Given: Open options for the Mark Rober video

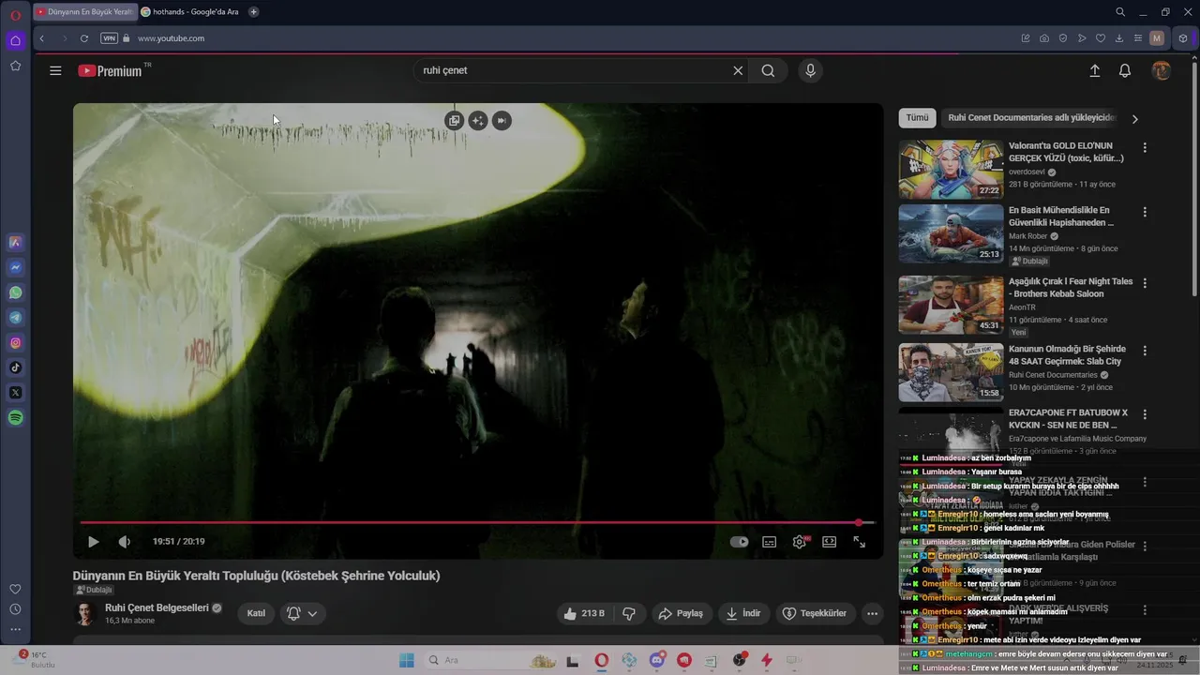Looking at the screenshot, I should point(1145,213).
